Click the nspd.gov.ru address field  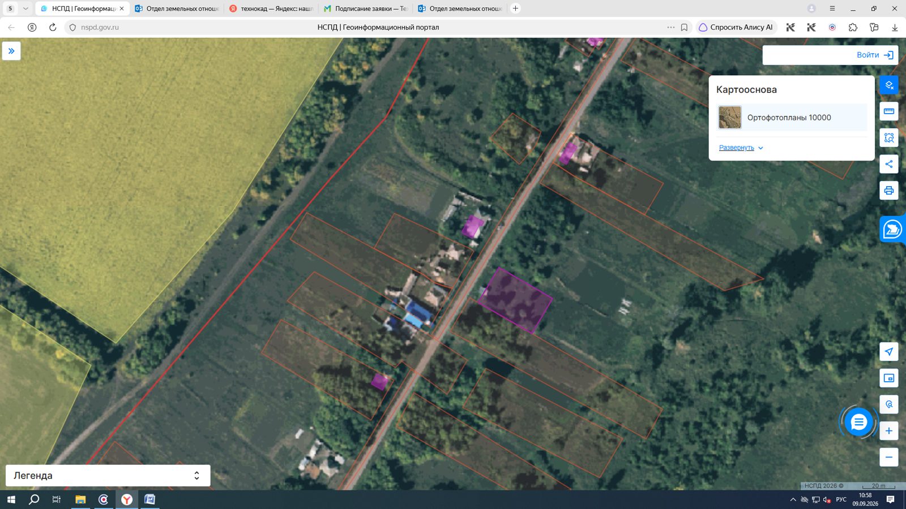(x=100, y=27)
